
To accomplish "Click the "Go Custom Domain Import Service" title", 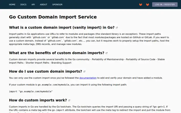I will pyautogui.click(x=53, y=17).
